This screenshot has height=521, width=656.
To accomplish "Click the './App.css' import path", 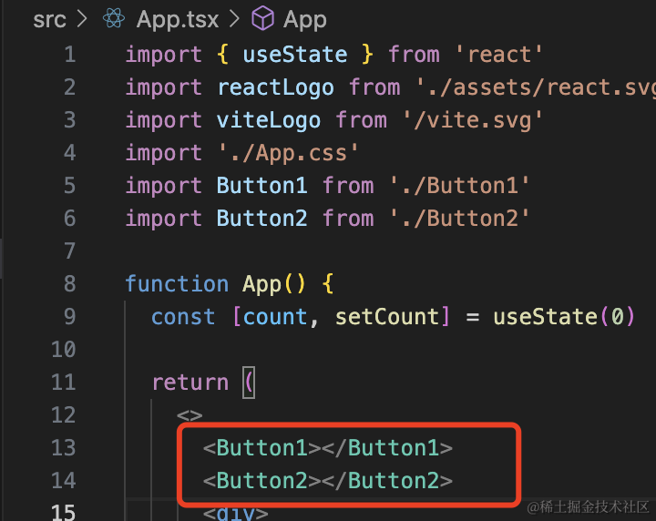I will click(x=288, y=153).
